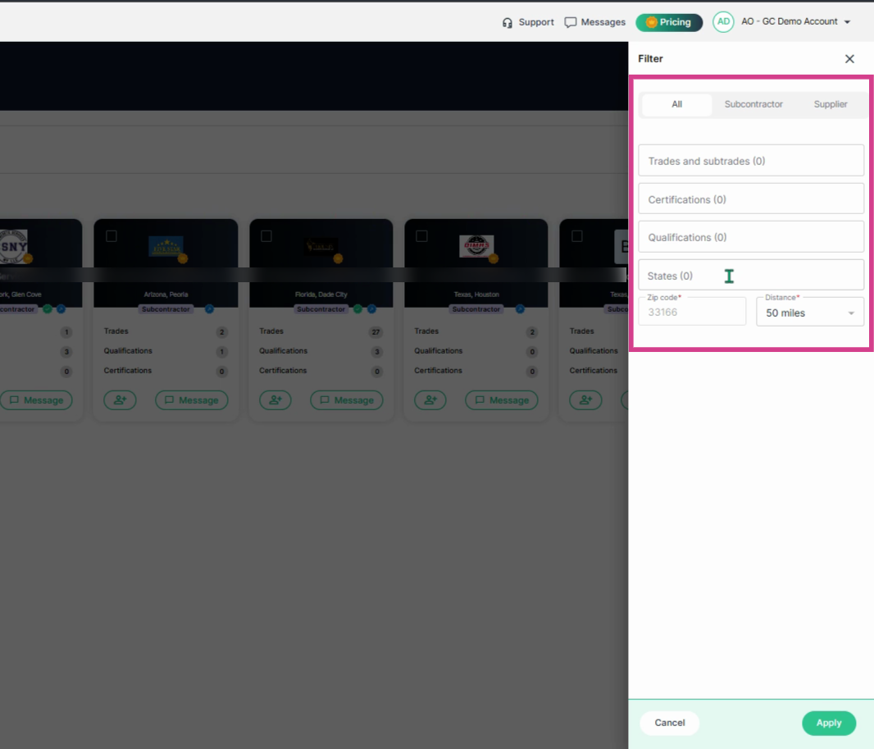Click Trades count 27 on Dade City card
This screenshot has width=874, height=749.
376,331
